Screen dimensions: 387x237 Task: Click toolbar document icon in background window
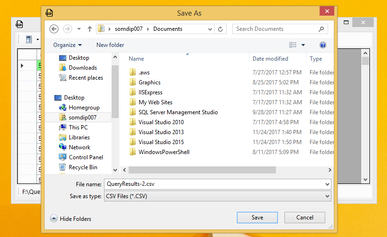point(28,39)
